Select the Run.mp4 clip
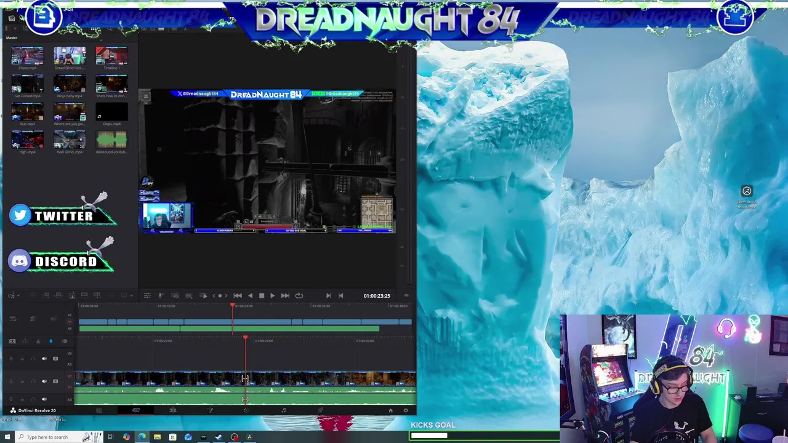Screen dimensions: 788x443 [x=27, y=112]
